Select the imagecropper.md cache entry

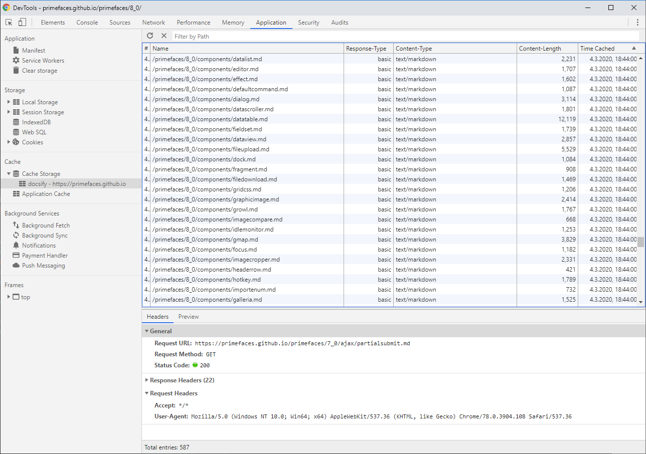coord(390,260)
